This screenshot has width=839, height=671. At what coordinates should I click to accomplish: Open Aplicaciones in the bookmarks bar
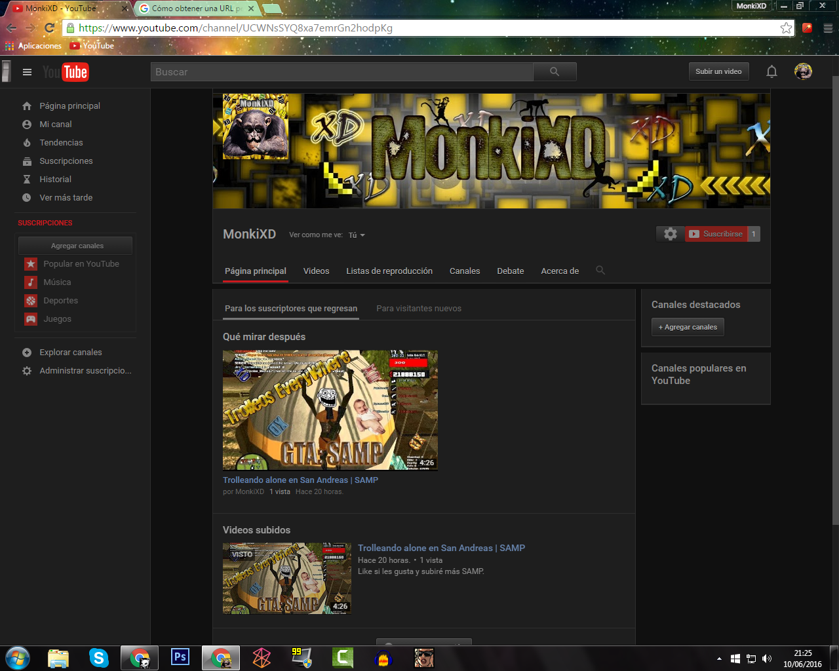tap(33, 46)
